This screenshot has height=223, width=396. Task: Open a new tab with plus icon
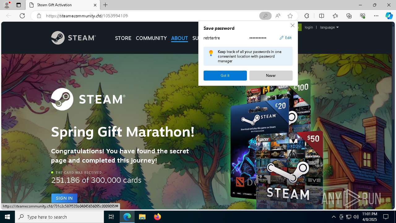(105, 5)
